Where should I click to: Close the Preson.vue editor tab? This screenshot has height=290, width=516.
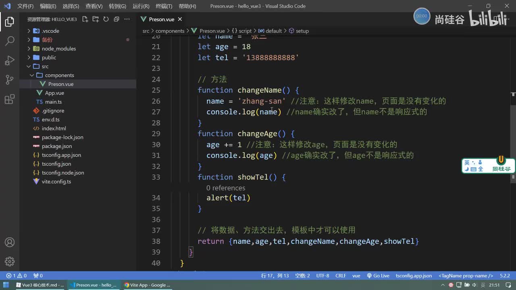tap(180, 19)
